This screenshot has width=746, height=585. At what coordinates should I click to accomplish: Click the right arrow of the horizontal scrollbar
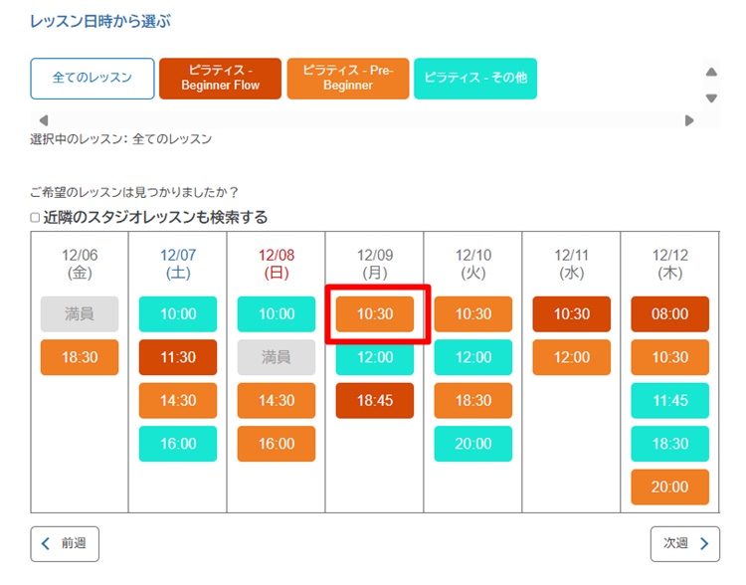point(689,120)
